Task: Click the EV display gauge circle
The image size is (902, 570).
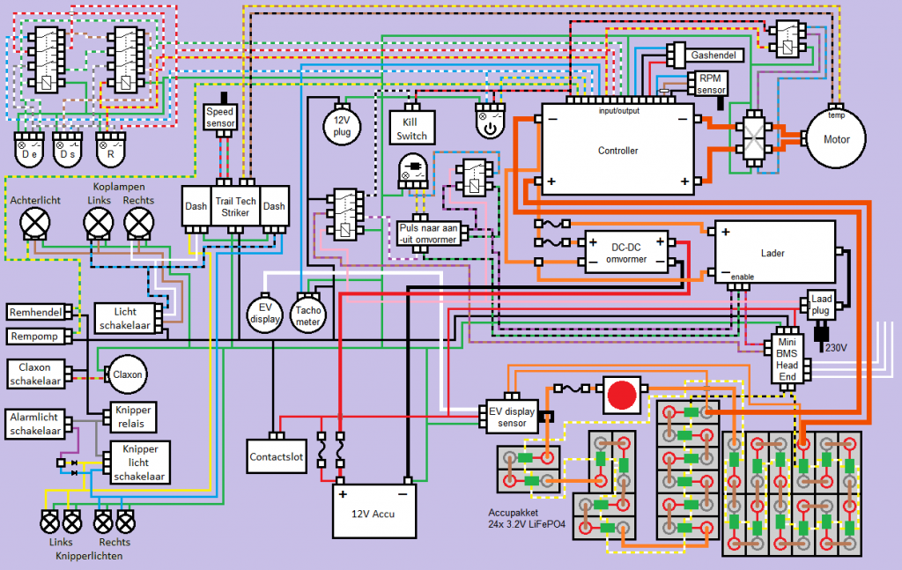Action: pos(264,314)
